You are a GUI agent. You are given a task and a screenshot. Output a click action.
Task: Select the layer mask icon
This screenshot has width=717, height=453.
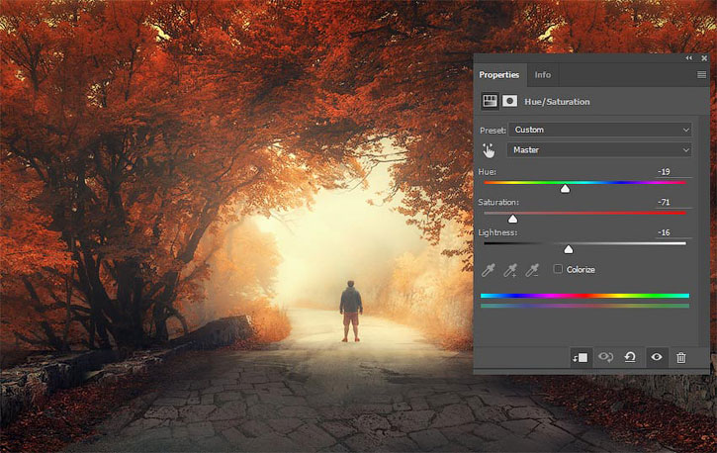pos(509,101)
